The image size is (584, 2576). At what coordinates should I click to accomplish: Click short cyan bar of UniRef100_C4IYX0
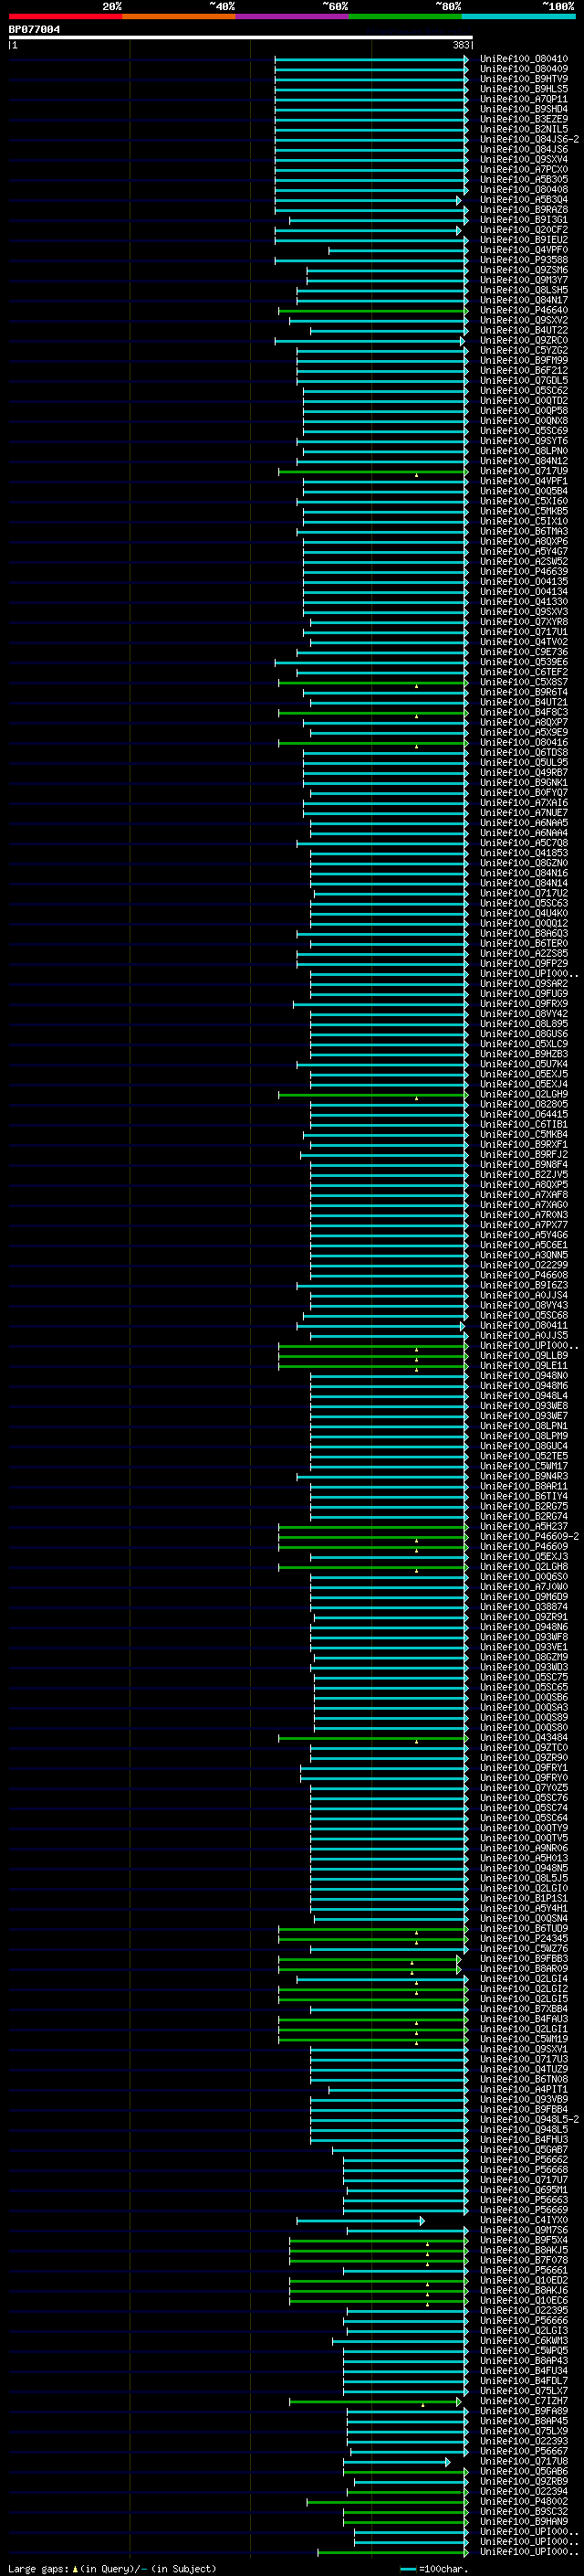click(x=360, y=2221)
